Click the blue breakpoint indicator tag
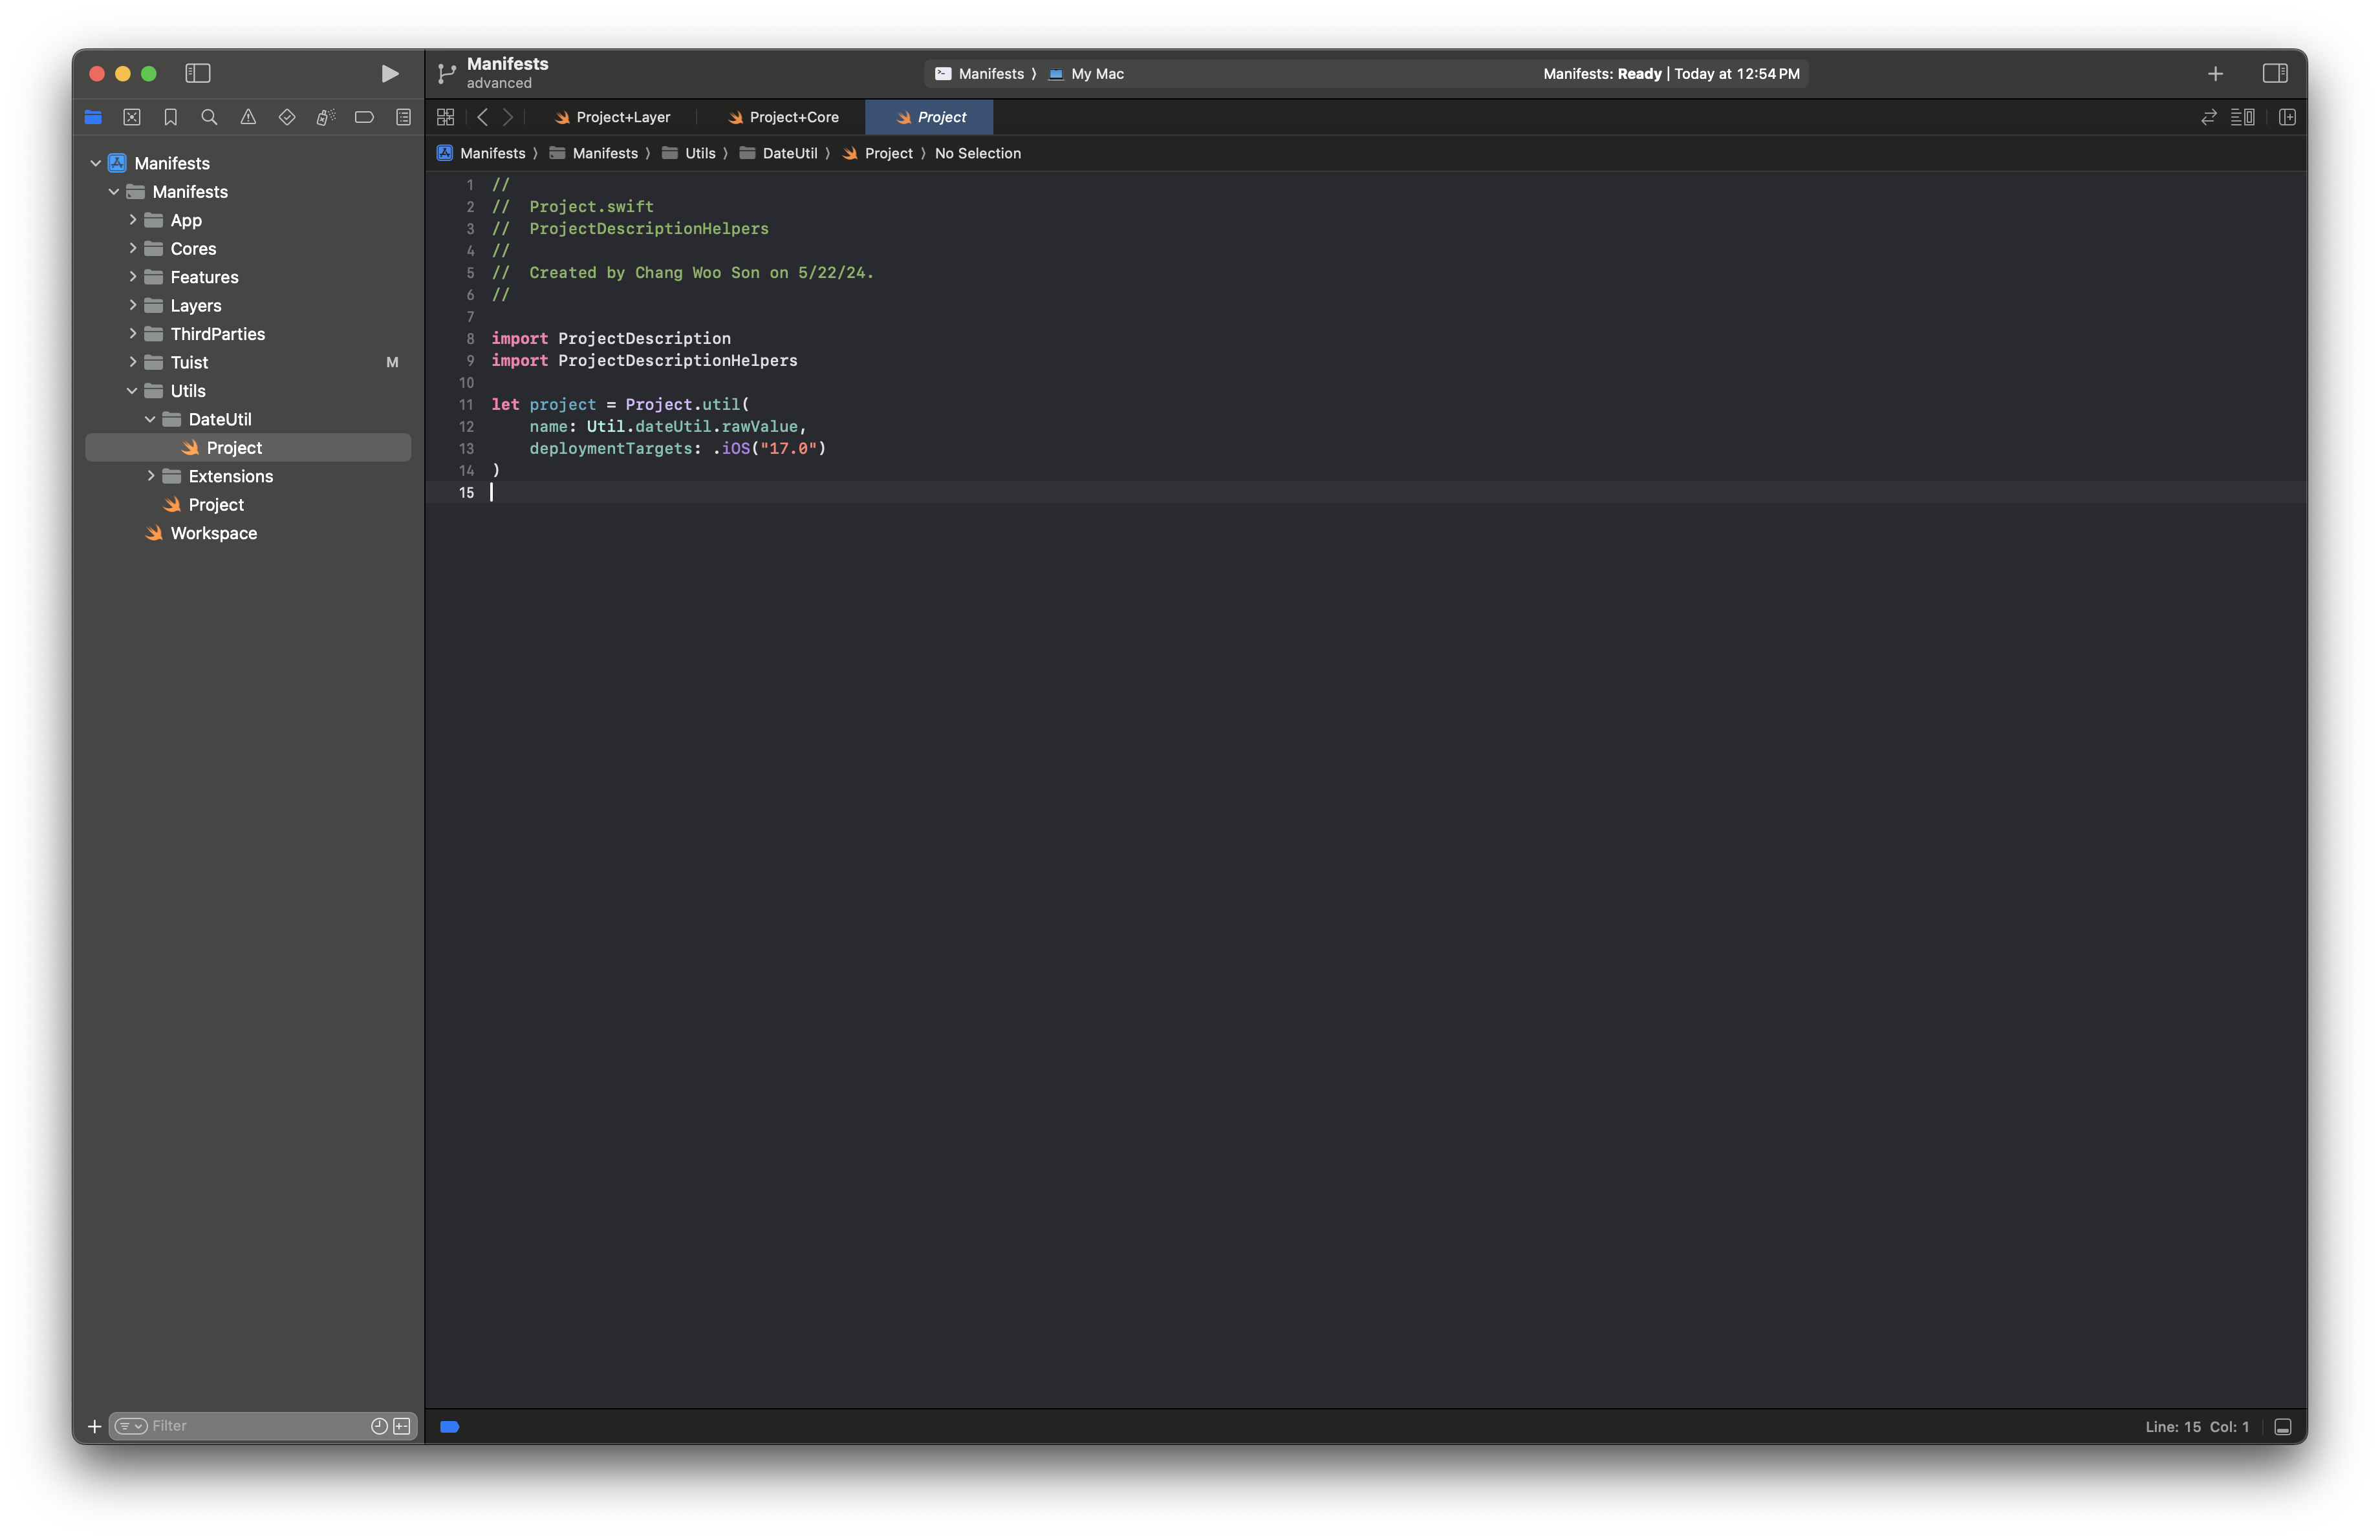Image resolution: width=2380 pixels, height=1540 pixels. coord(450,1427)
